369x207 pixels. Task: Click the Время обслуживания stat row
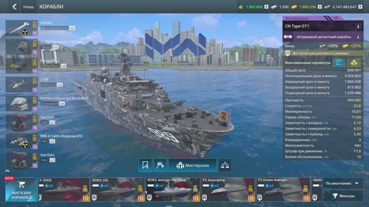tap(323, 157)
